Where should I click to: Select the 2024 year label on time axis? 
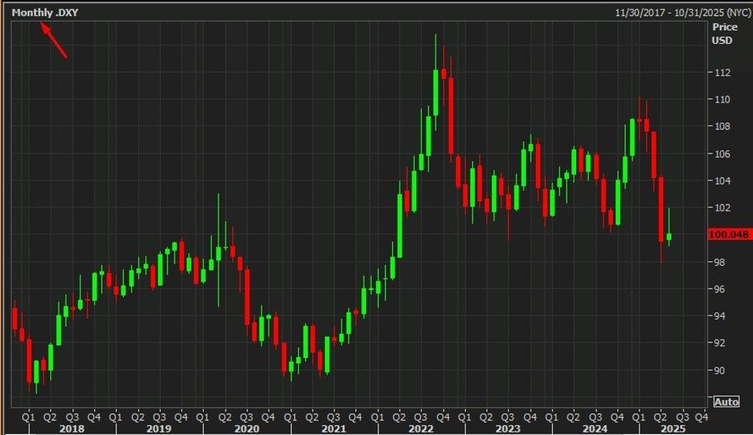click(595, 428)
